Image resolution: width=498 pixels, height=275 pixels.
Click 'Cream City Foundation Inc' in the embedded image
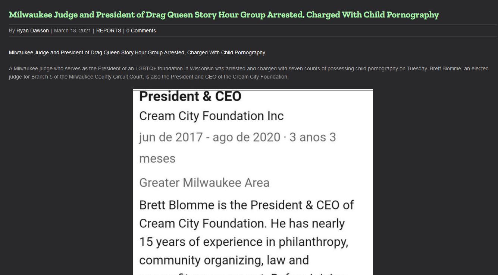click(212, 116)
